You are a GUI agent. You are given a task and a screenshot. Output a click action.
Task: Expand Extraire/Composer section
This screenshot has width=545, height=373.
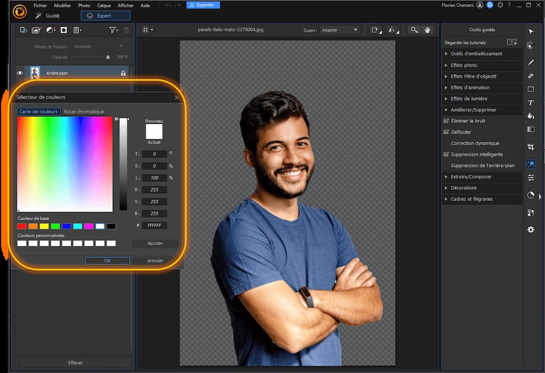click(482, 177)
